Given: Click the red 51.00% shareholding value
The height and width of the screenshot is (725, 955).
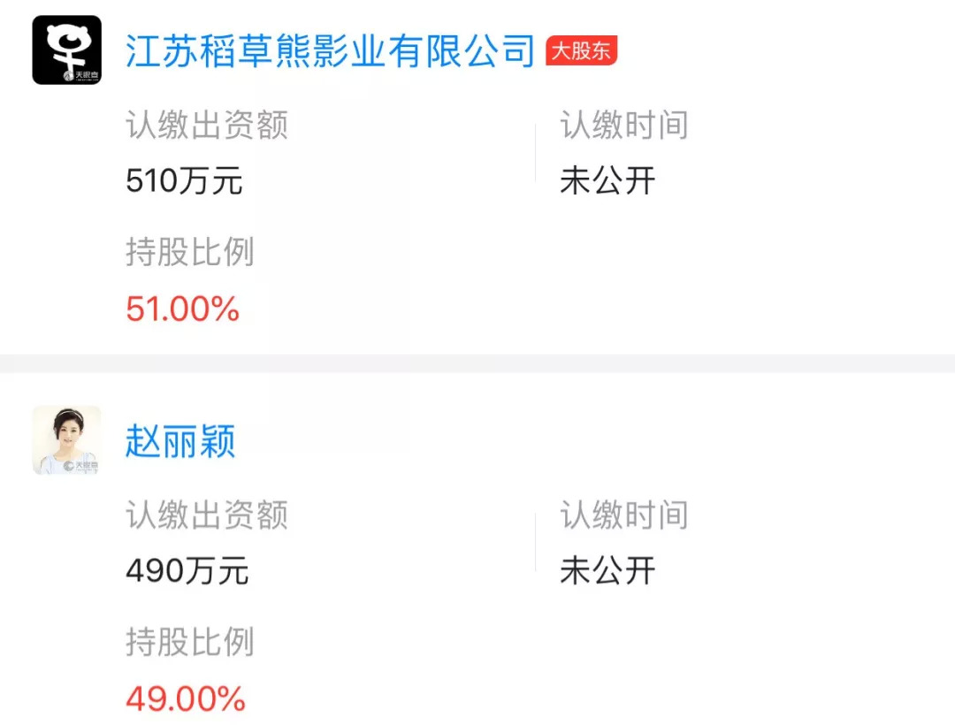Looking at the screenshot, I should [182, 309].
